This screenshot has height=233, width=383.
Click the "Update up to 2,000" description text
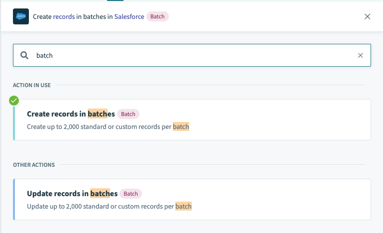[101, 206]
